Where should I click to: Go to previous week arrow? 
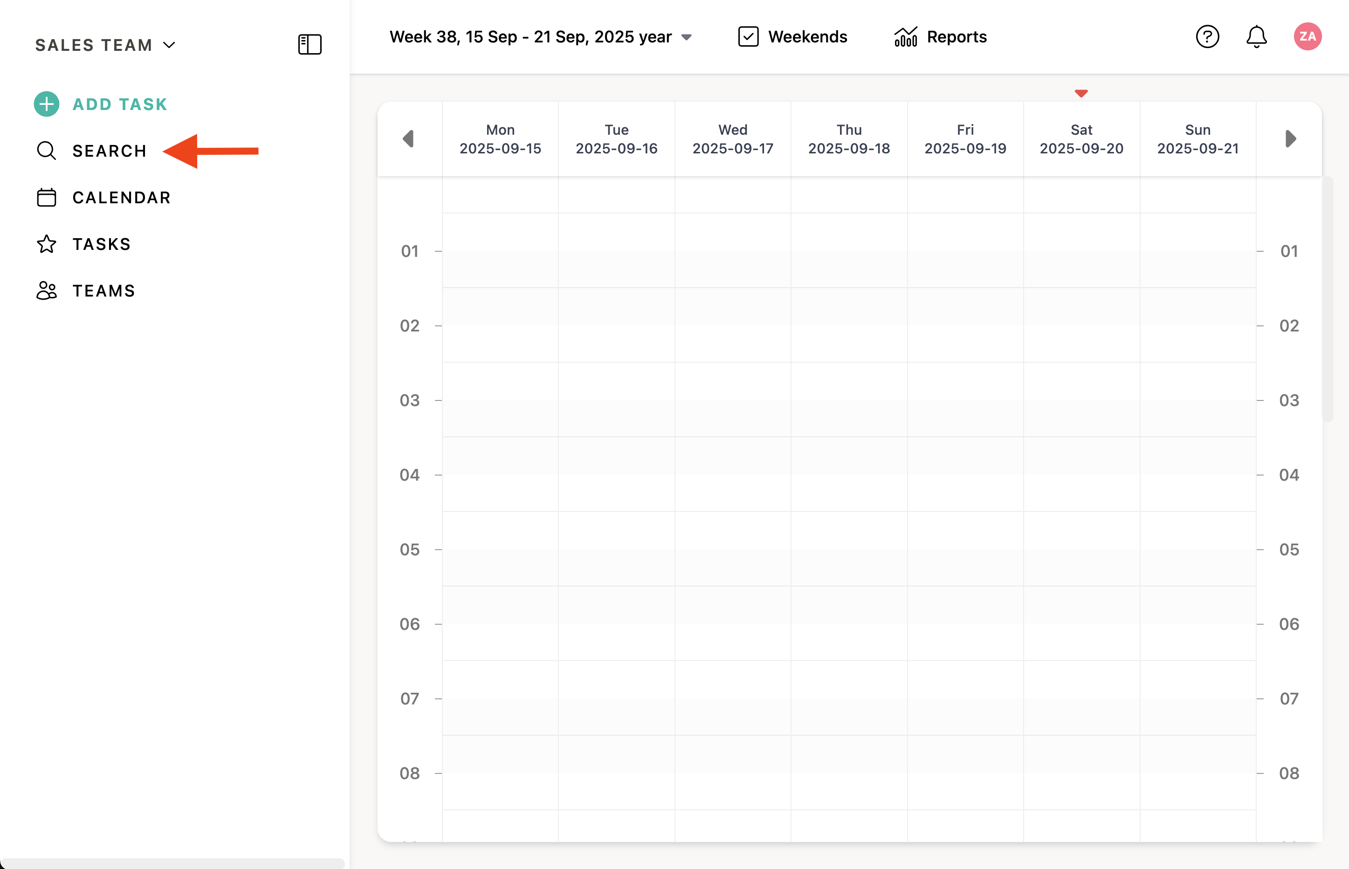coord(408,139)
